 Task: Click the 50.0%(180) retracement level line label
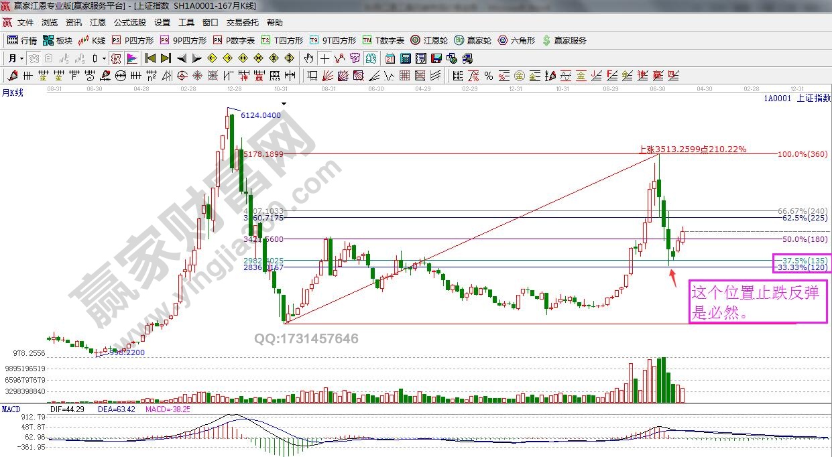[805, 239]
